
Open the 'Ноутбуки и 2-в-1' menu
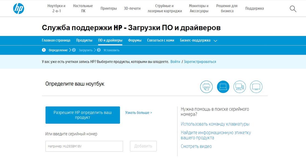(x=56, y=8)
